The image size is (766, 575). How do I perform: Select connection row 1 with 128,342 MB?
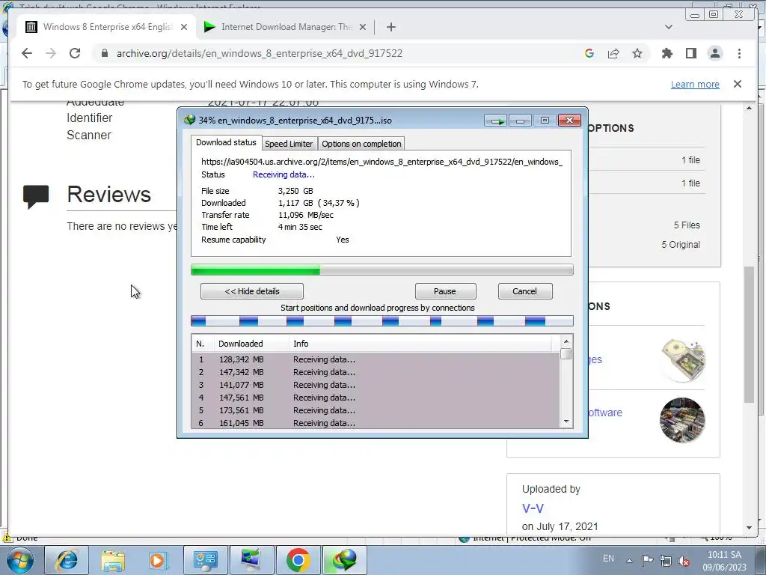click(x=376, y=359)
